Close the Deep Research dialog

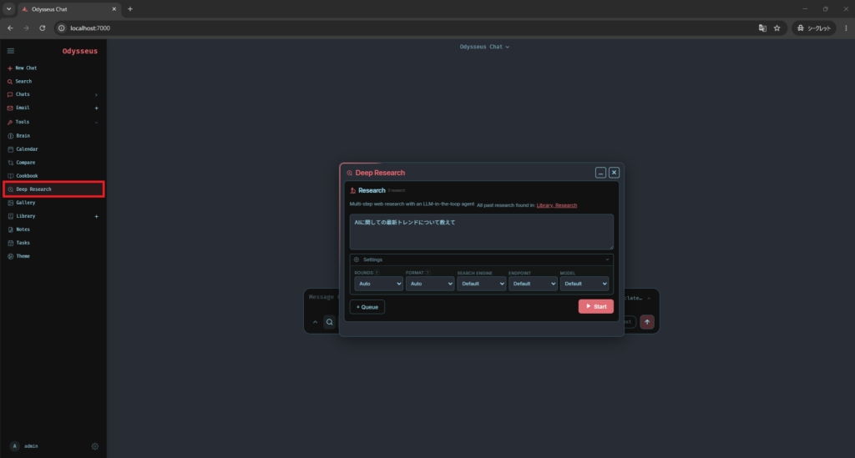pos(614,173)
